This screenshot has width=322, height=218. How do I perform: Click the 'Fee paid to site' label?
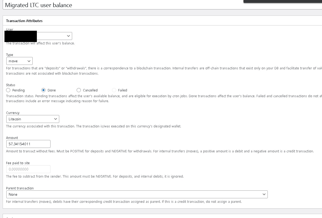18,163
